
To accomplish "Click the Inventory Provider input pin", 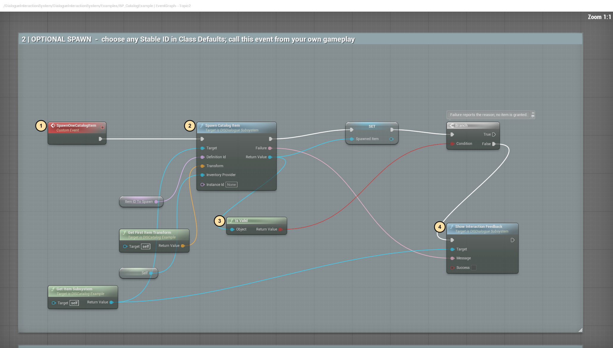I will pyautogui.click(x=202, y=175).
